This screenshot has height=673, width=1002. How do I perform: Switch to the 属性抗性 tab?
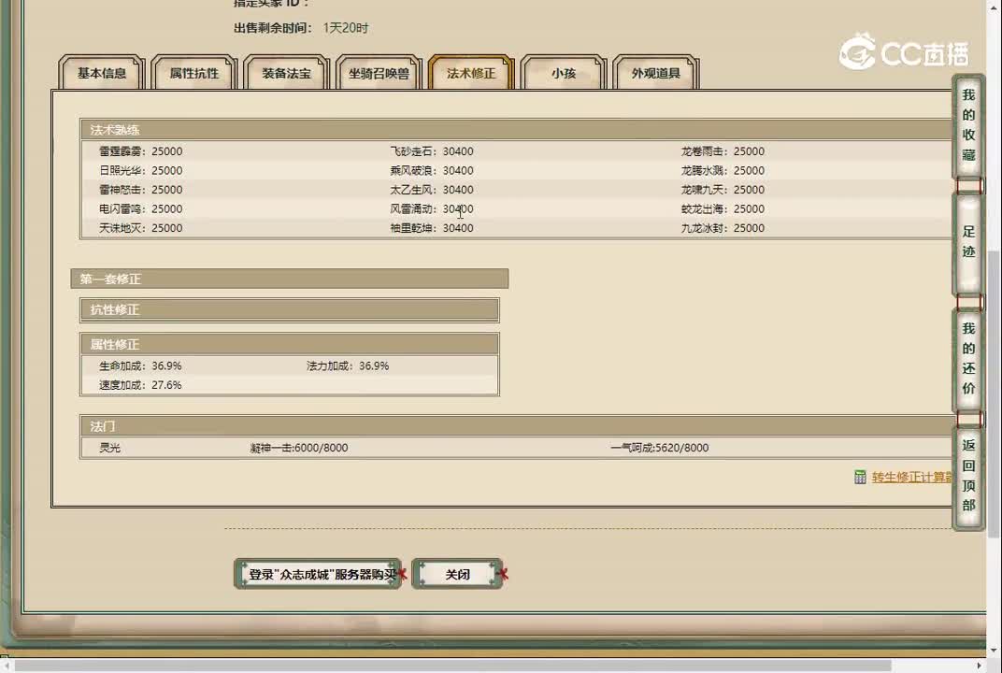(x=193, y=72)
